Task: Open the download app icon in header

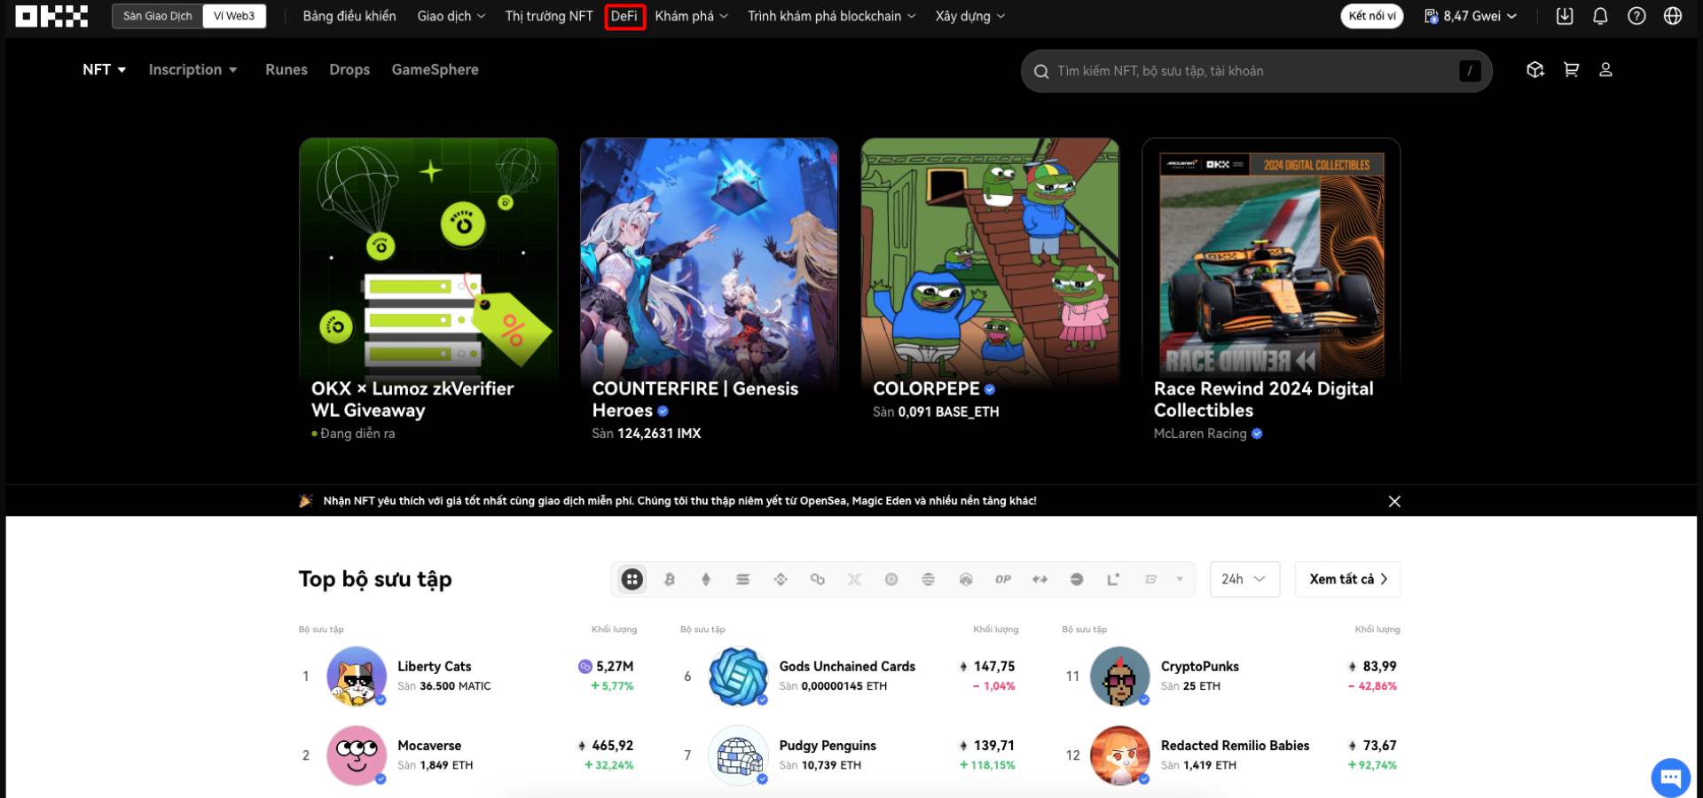Action: tap(1565, 16)
